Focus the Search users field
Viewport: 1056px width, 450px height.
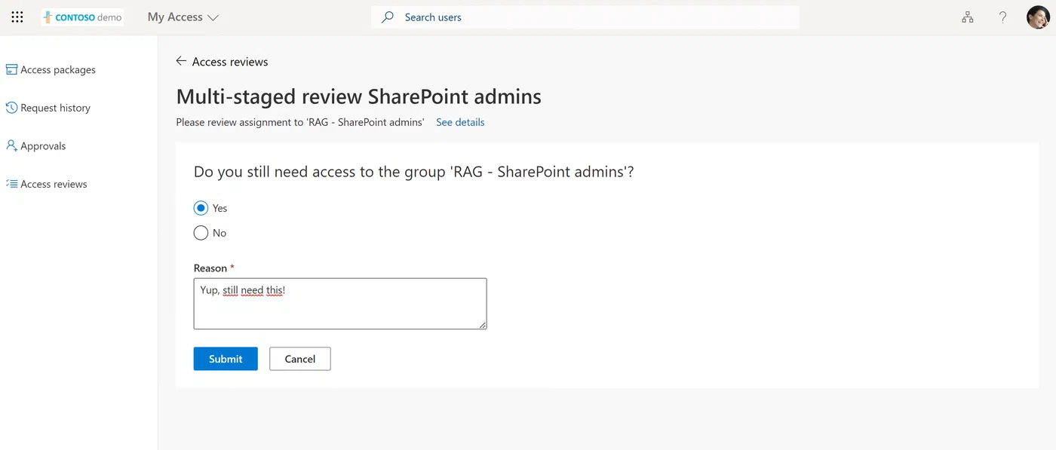click(x=585, y=17)
